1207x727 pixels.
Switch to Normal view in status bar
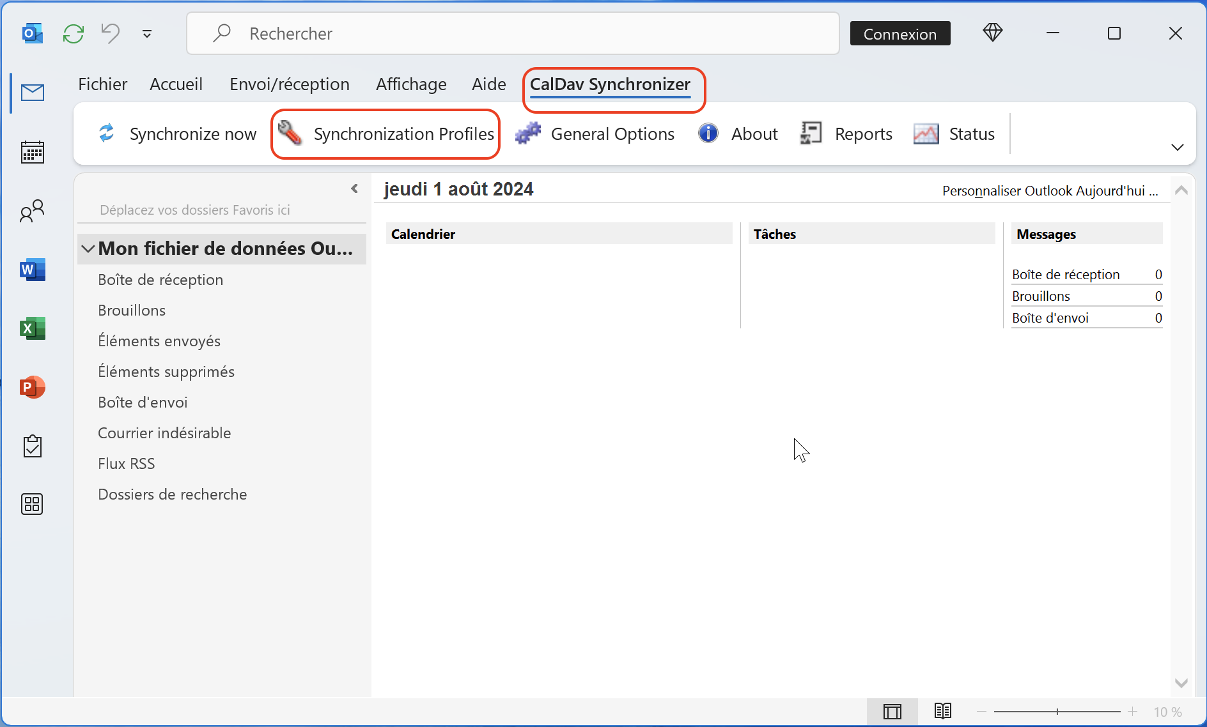892,711
